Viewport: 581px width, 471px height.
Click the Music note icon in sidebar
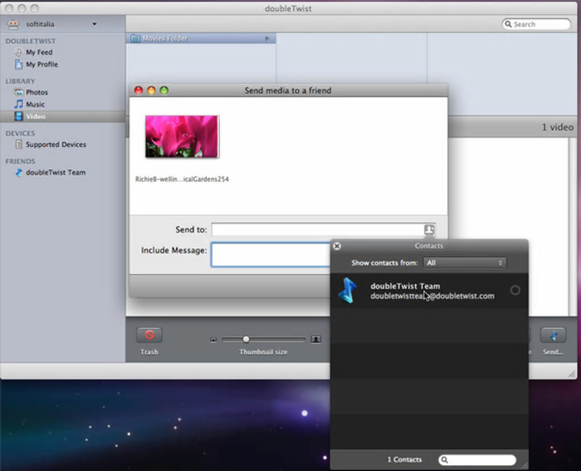coord(19,104)
